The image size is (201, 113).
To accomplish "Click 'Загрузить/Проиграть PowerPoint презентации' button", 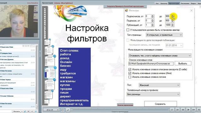I will [125, 6].
